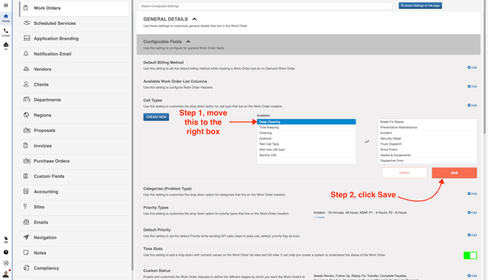
Task: Click the Navigation arrow icon
Action: (x=26, y=237)
